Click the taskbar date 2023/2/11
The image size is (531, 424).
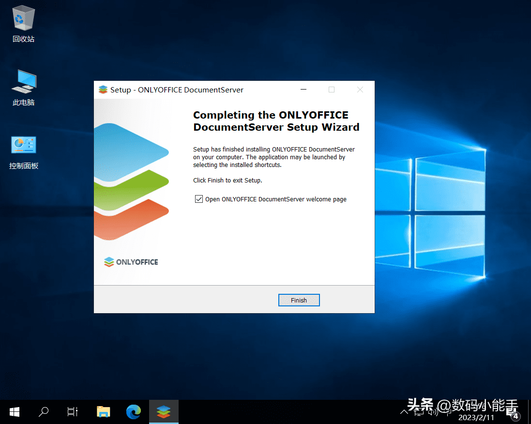tap(476, 417)
